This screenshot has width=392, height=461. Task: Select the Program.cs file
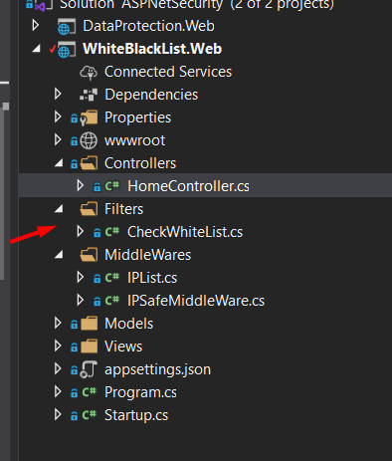point(140,392)
